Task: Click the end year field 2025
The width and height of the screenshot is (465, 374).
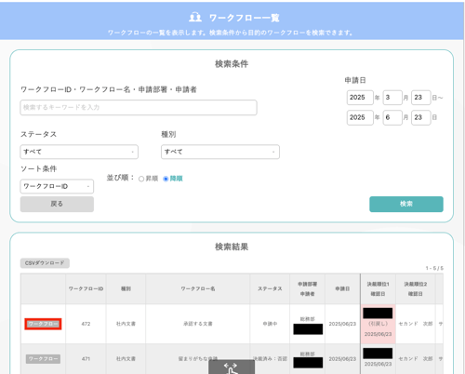Action: 360,118
